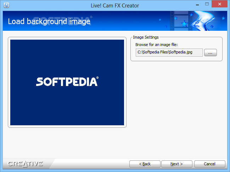Cancel the FX Creator wizard
The width and height of the screenshot is (230, 172).
(x=209, y=164)
